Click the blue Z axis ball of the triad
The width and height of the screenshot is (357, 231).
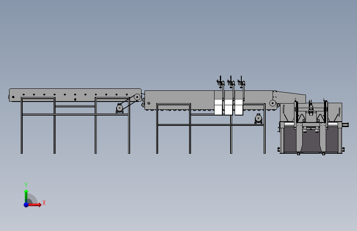click(26, 205)
